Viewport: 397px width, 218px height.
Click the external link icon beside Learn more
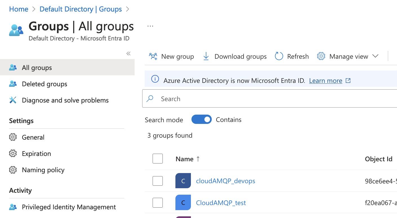[x=348, y=81]
